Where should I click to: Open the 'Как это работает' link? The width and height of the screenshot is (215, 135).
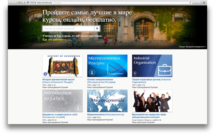[54, 40]
